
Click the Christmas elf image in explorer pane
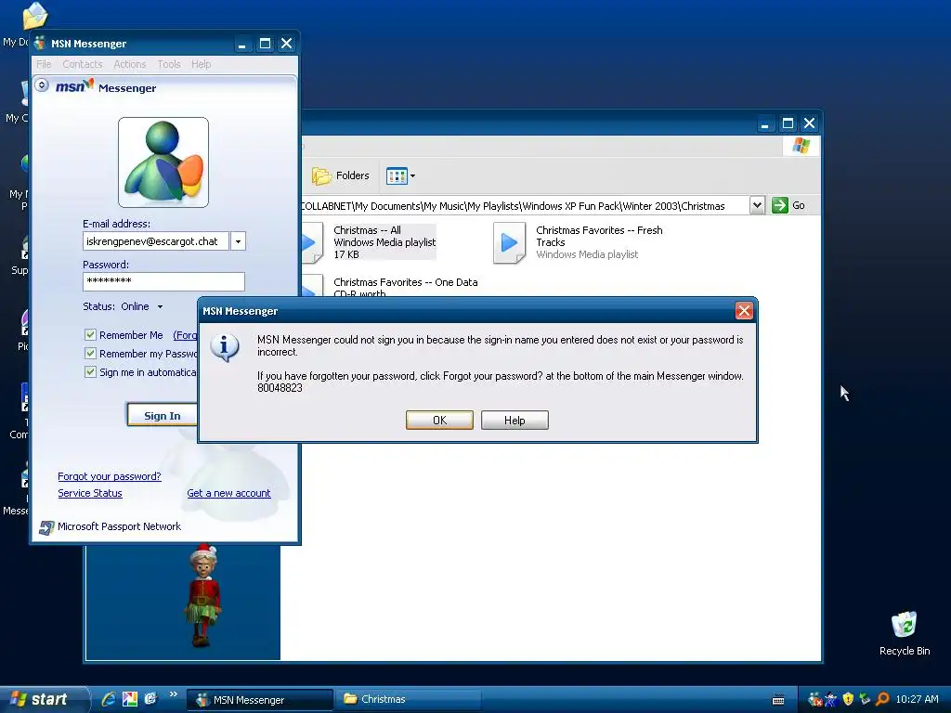pyautogui.click(x=202, y=595)
